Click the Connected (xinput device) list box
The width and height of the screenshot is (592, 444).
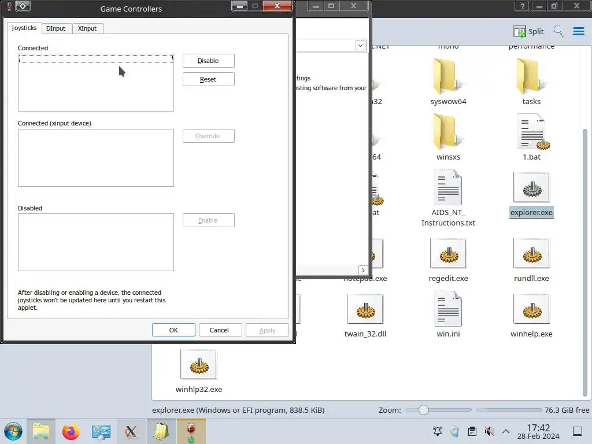coord(96,158)
